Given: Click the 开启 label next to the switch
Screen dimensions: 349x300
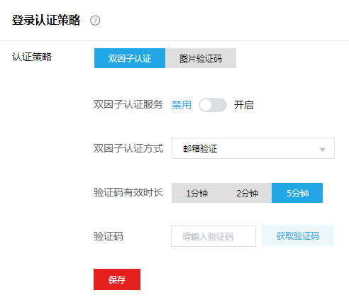Looking at the screenshot, I should tap(244, 105).
